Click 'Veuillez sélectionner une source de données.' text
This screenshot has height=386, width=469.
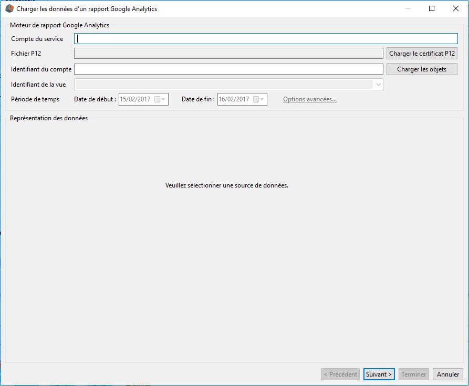(227, 185)
